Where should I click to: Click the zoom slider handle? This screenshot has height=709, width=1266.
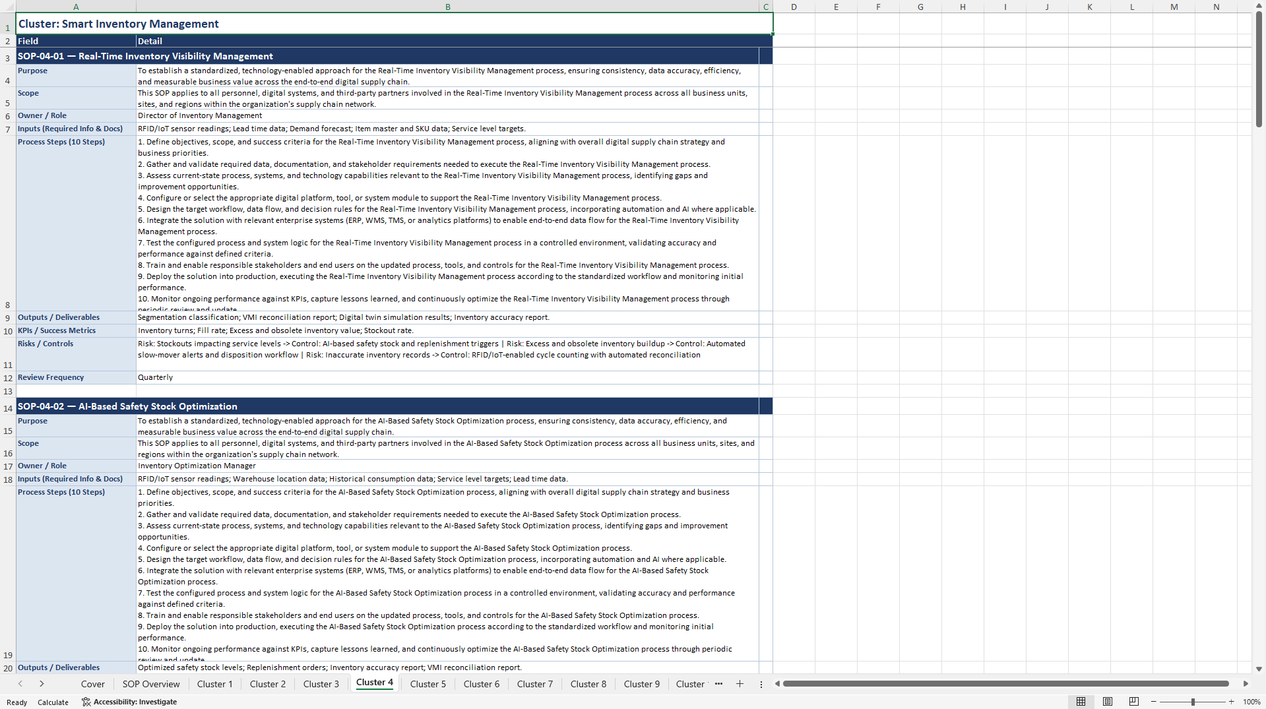point(1193,702)
